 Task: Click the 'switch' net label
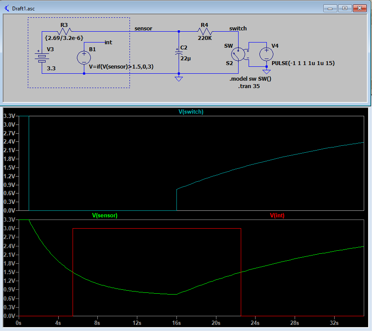(x=238, y=28)
